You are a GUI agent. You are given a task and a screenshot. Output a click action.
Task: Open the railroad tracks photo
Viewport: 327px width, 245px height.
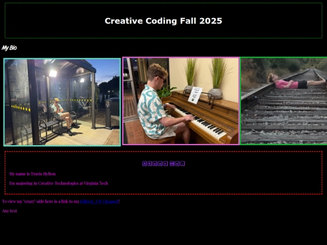pos(284,101)
